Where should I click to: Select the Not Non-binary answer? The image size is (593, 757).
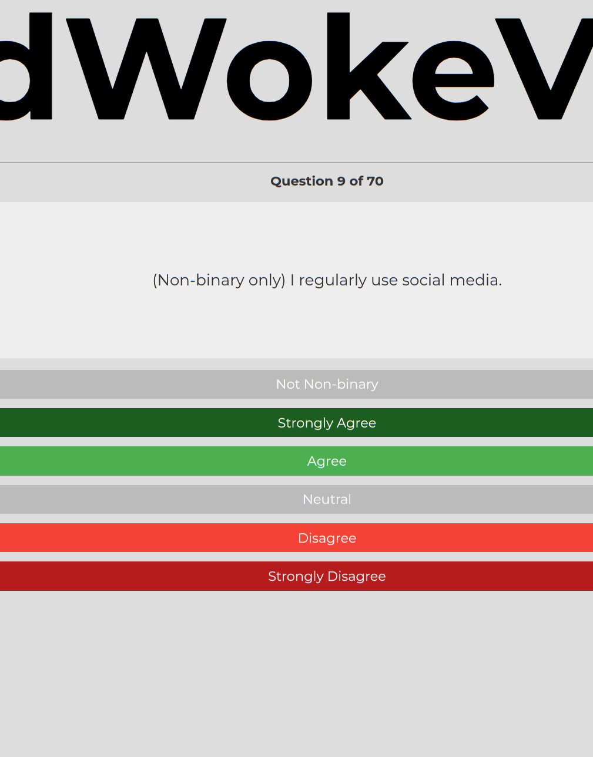(x=296, y=384)
